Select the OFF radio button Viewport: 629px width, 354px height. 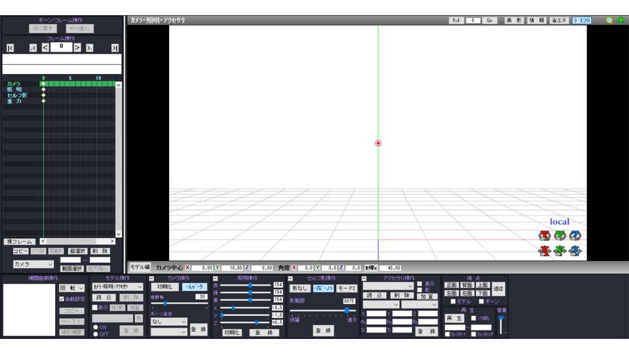click(96, 334)
